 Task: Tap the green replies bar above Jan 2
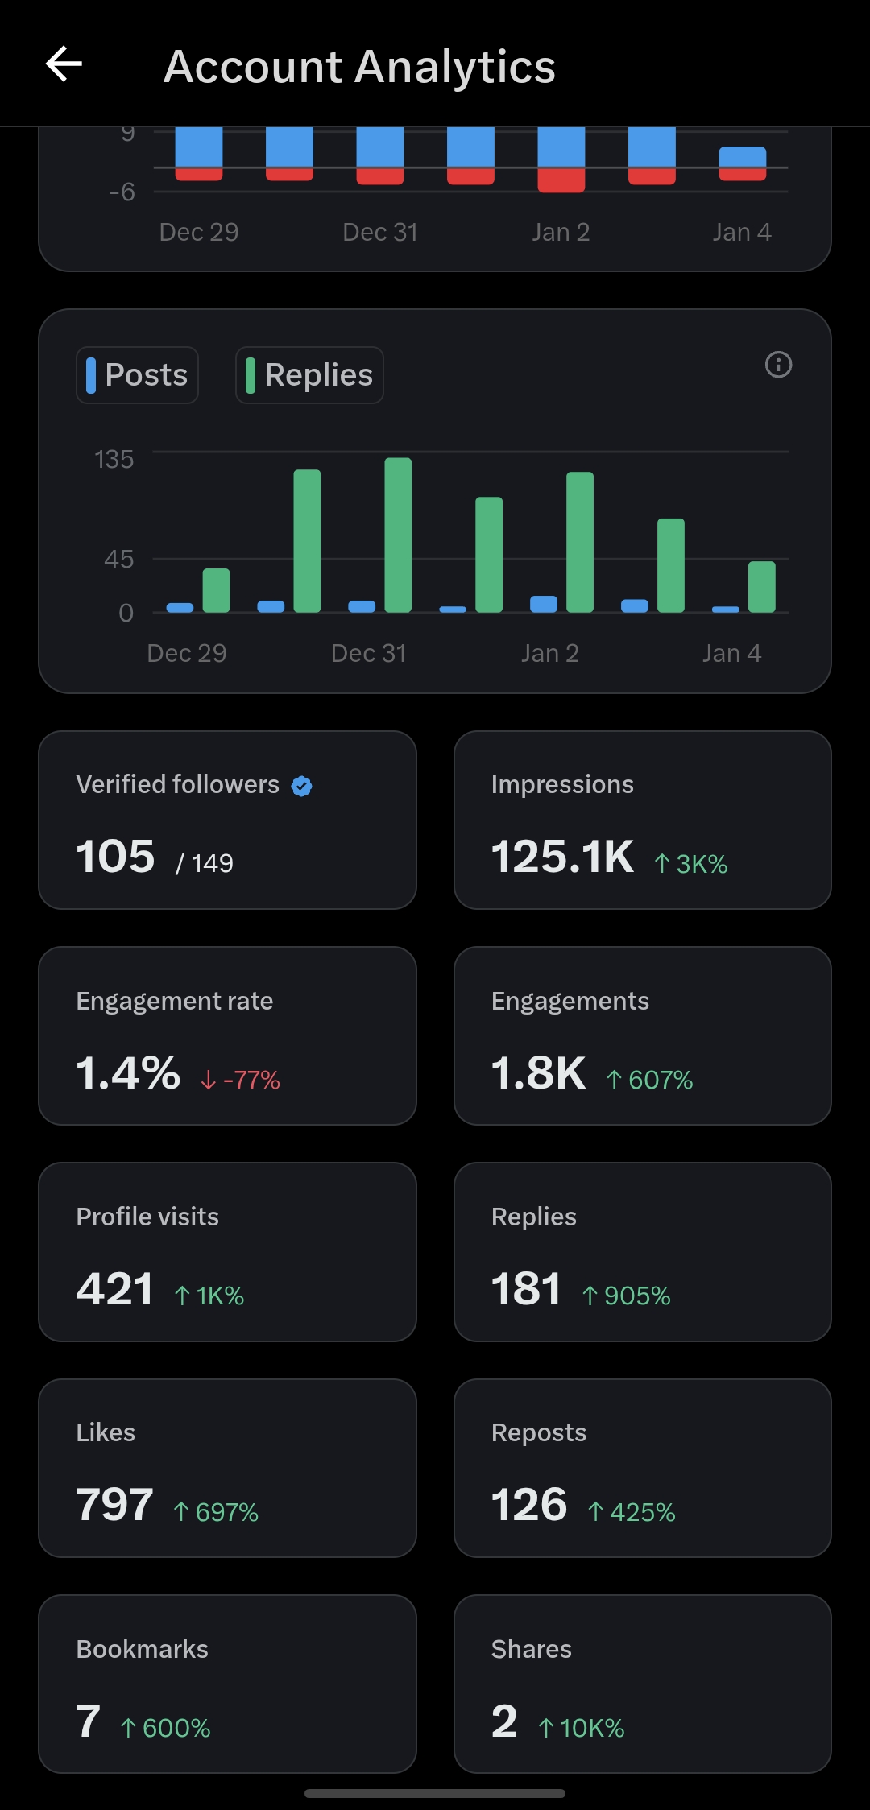pyautogui.click(x=580, y=542)
